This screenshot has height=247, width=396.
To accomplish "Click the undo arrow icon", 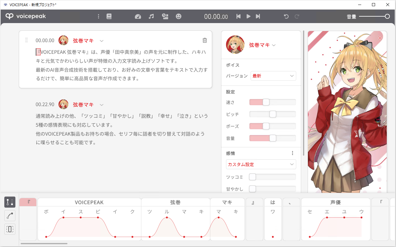I will pos(286,16).
